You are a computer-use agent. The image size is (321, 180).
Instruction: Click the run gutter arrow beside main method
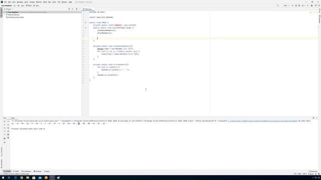click(x=86, y=28)
